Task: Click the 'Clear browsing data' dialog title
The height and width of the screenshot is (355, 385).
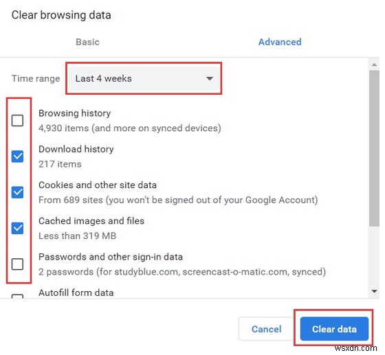Action: 61,15
